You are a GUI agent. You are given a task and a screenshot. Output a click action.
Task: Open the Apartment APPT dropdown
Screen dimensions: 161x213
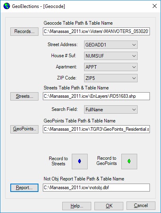(111, 67)
